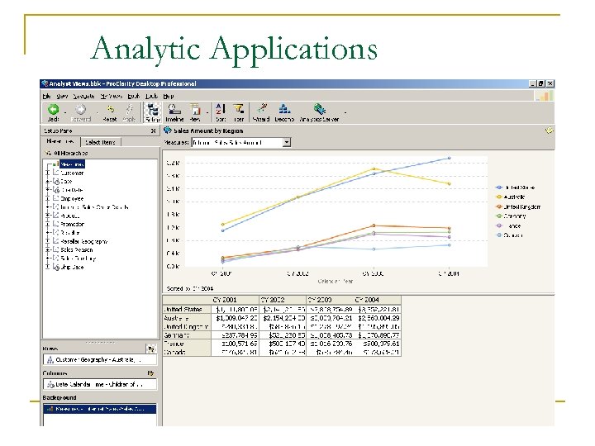
Task: Switch to the Hierarchies tab
Action: (x=60, y=141)
